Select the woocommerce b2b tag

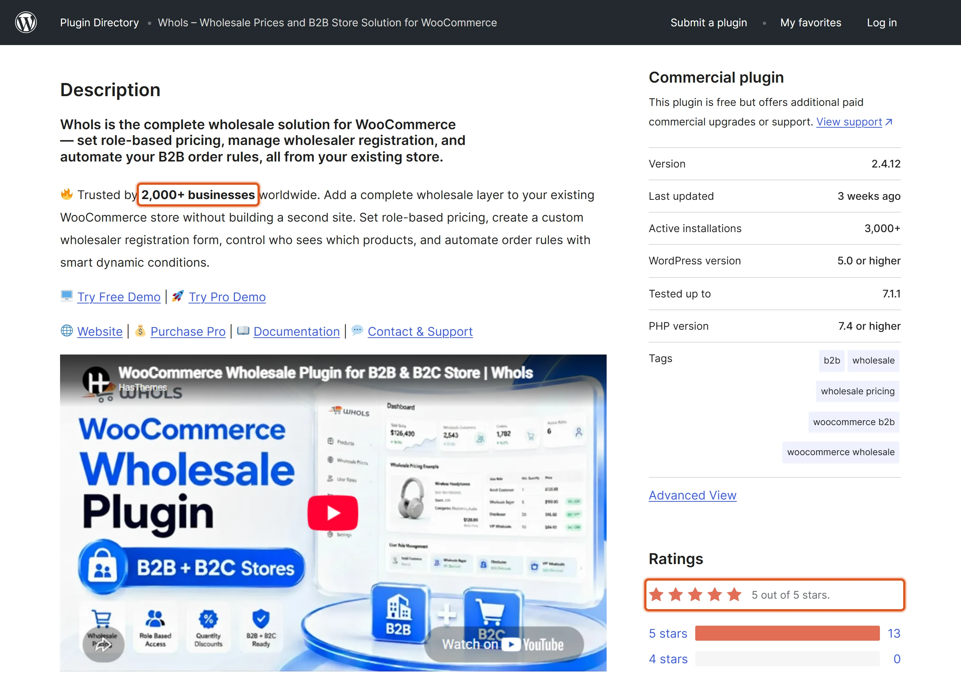(853, 422)
